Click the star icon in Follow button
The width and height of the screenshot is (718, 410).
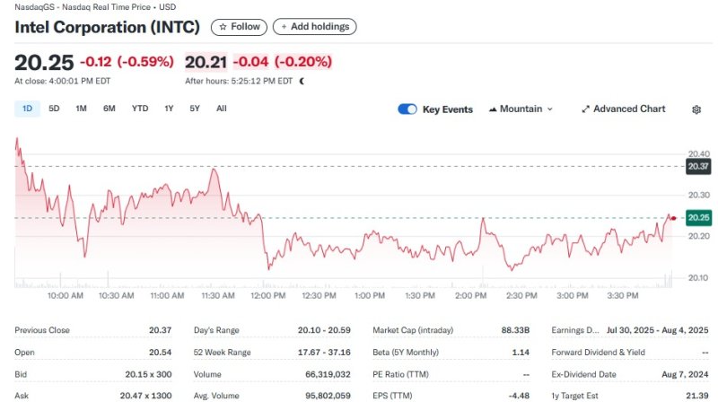(223, 27)
